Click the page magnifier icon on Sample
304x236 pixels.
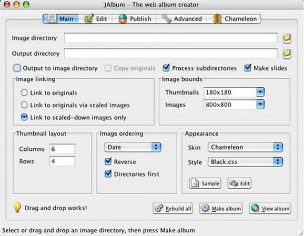[x=195, y=183]
